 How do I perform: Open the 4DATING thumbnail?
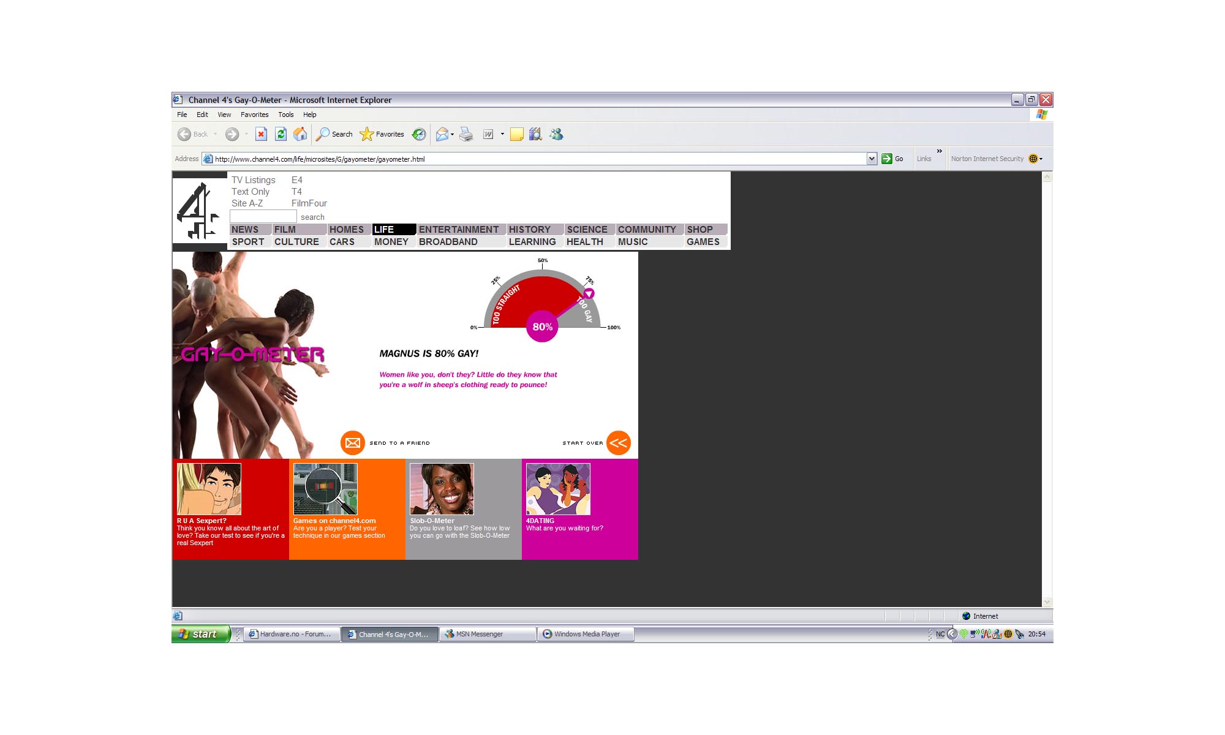point(558,489)
